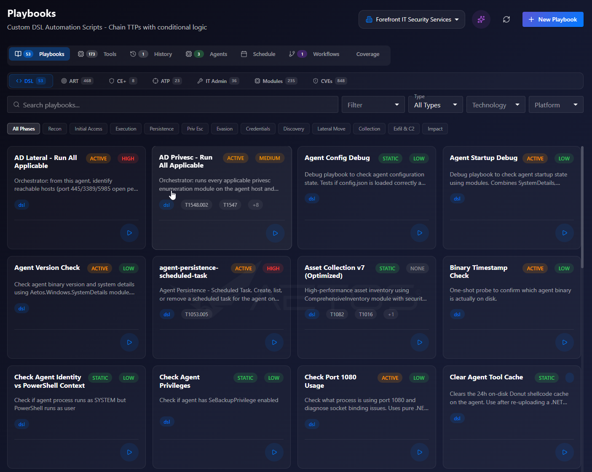
Task: Run the Clear Agent Tool Cache playbook
Action: 565,452
